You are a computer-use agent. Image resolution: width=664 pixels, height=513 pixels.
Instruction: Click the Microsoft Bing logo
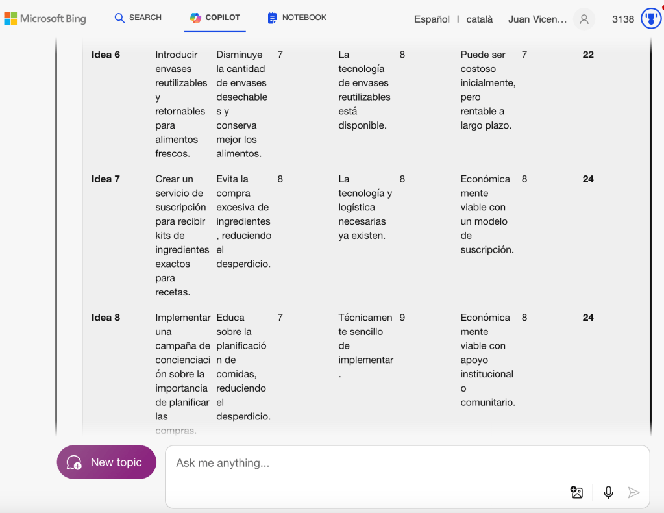coord(45,18)
